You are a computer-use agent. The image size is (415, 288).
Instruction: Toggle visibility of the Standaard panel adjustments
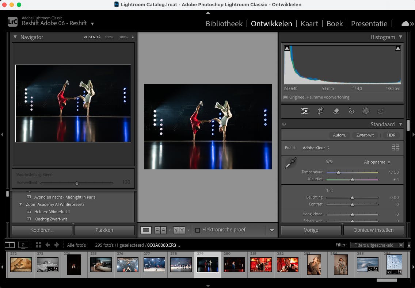(284, 124)
